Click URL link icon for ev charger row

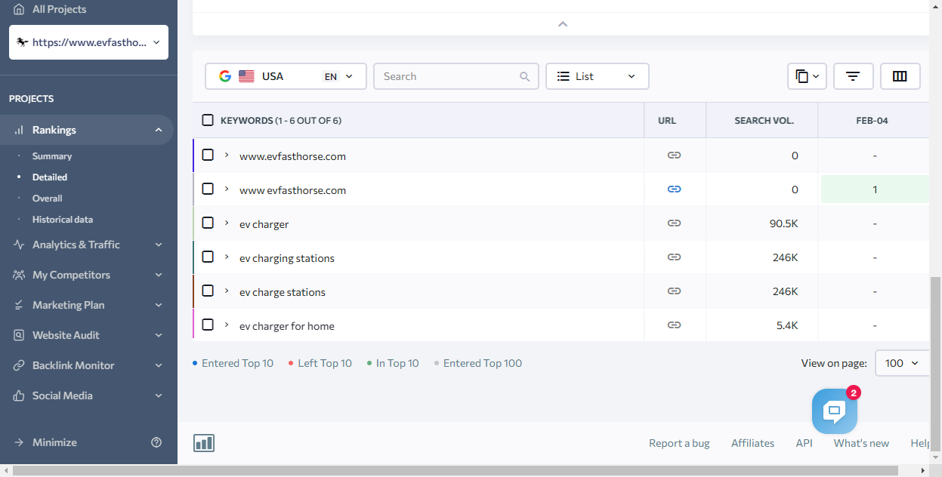[675, 223]
